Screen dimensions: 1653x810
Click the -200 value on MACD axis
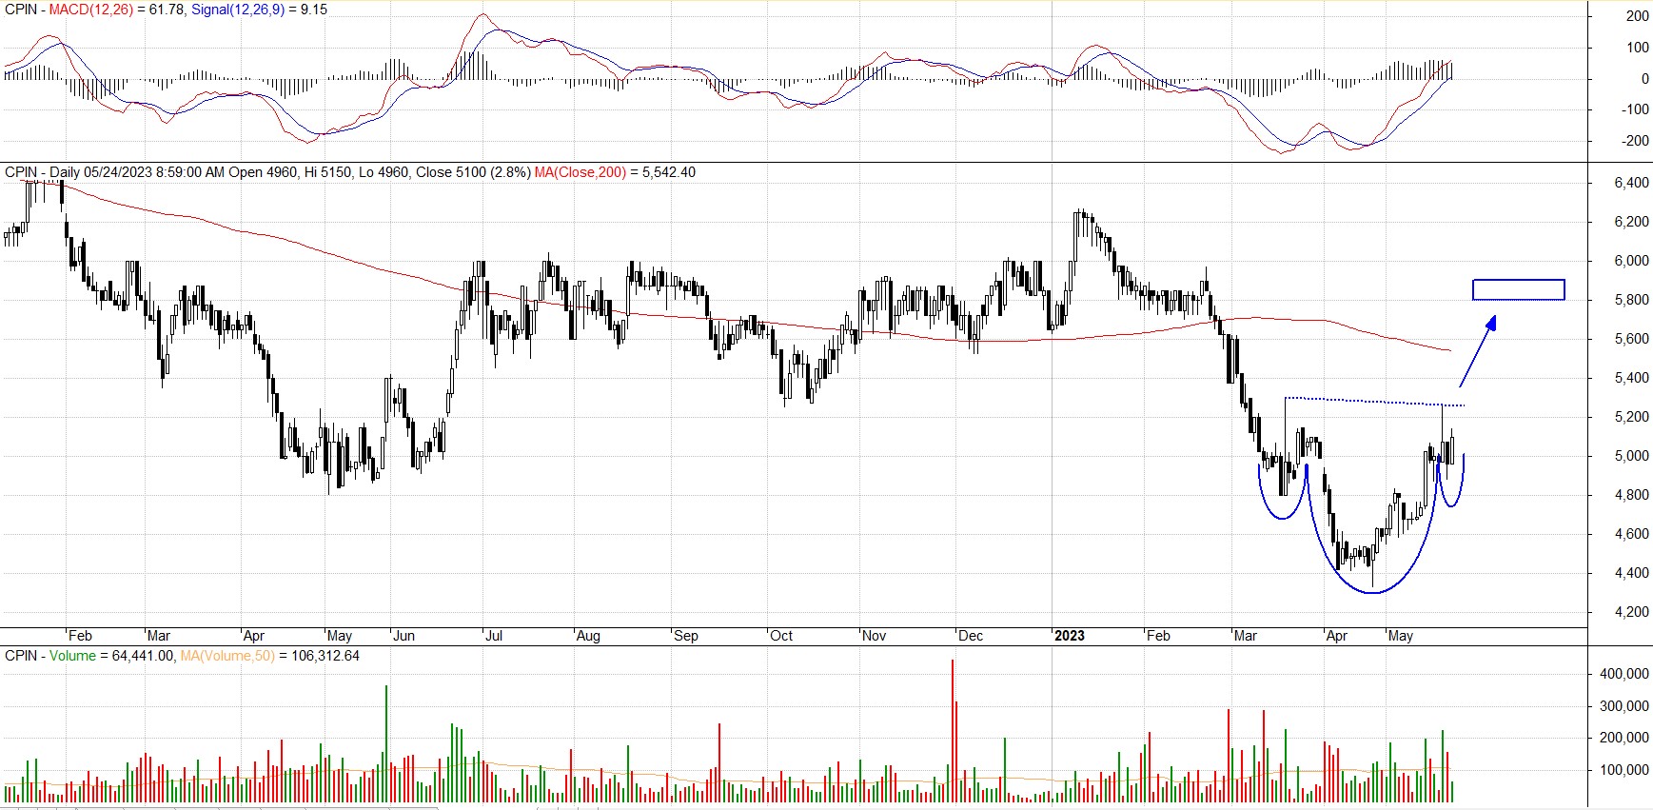1635,141
